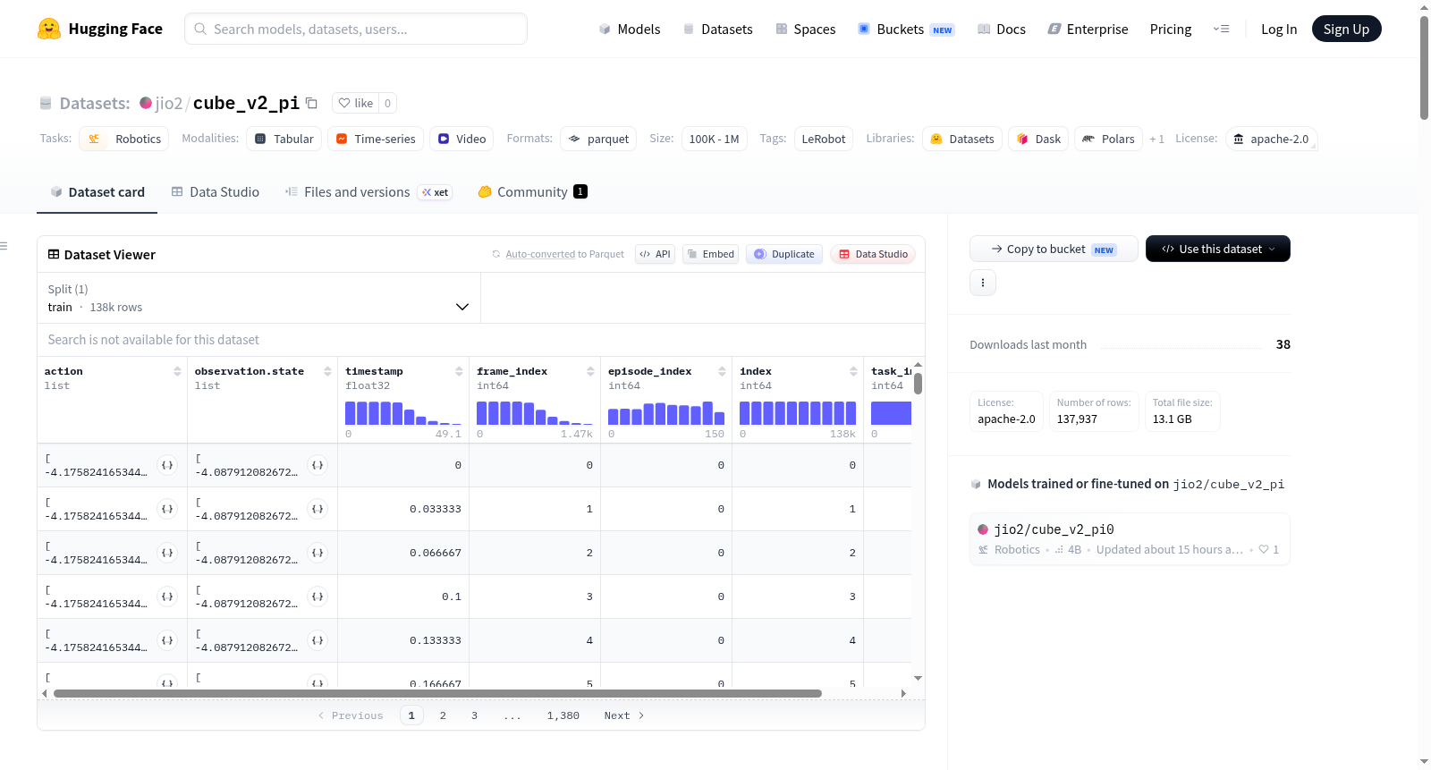Viewport: 1431px width, 770px height.
Task: Sort by the frame_index column
Action: pos(590,371)
